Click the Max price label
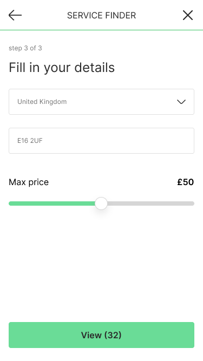 point(29,182)
